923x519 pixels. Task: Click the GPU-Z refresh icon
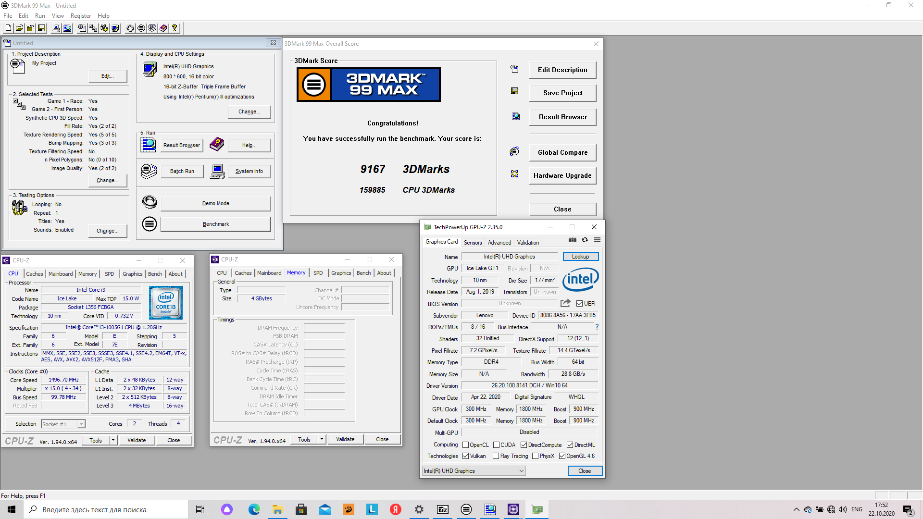[585, 240]
